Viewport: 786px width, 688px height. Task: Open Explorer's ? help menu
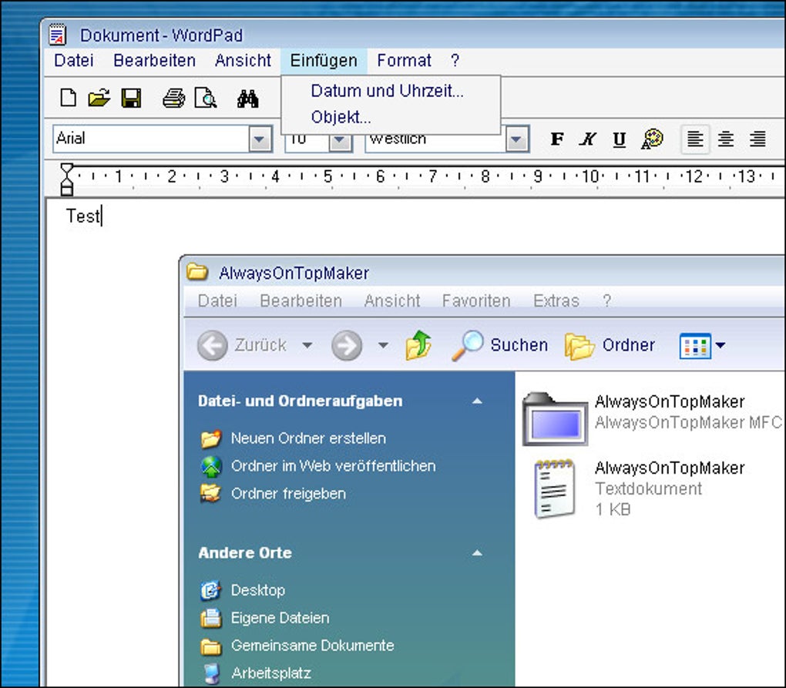pyautogui.click(x=606, y=300)
